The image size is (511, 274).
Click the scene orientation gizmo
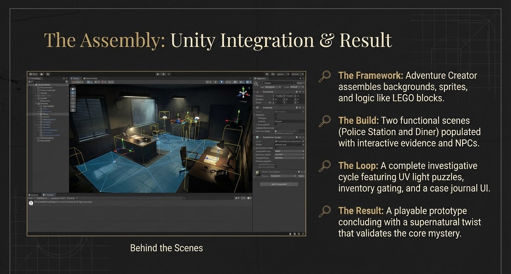[x=243, y=92]
